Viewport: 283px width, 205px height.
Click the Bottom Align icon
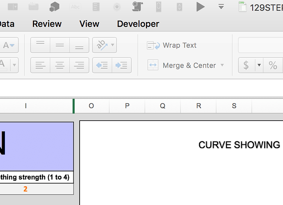79,45
